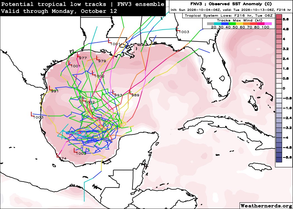
Task: Click the '0' colorbar label
Action: click(284, 88)
